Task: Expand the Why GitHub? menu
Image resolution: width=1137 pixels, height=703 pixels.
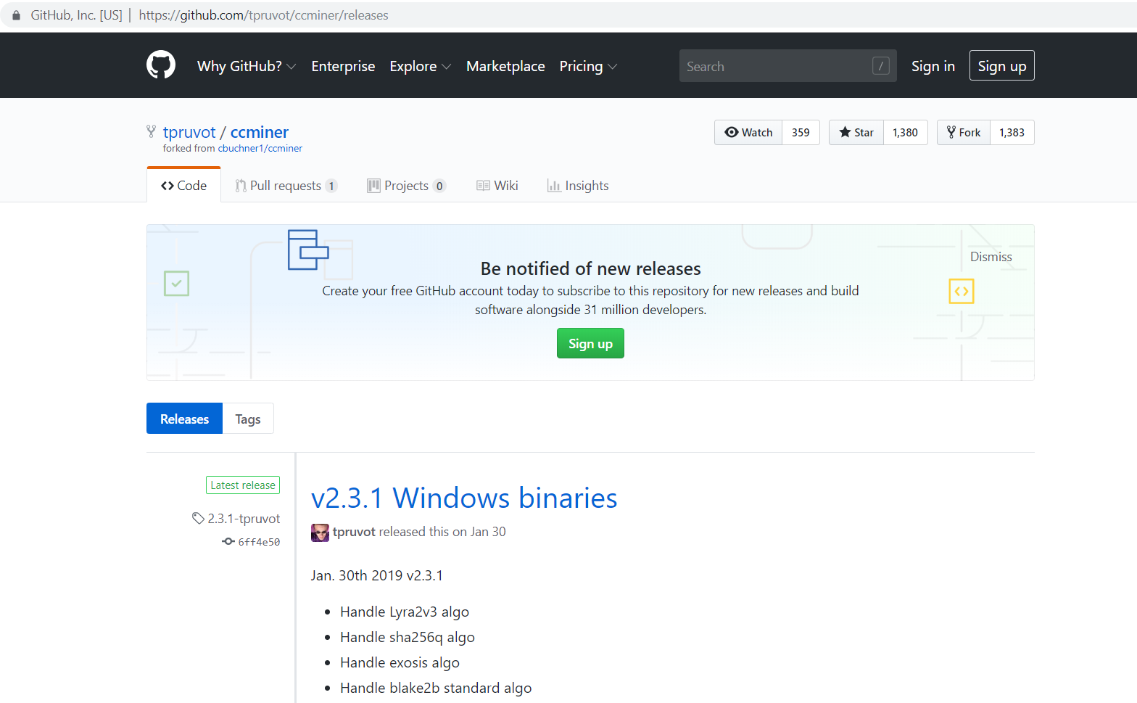Action: point(247,66)
